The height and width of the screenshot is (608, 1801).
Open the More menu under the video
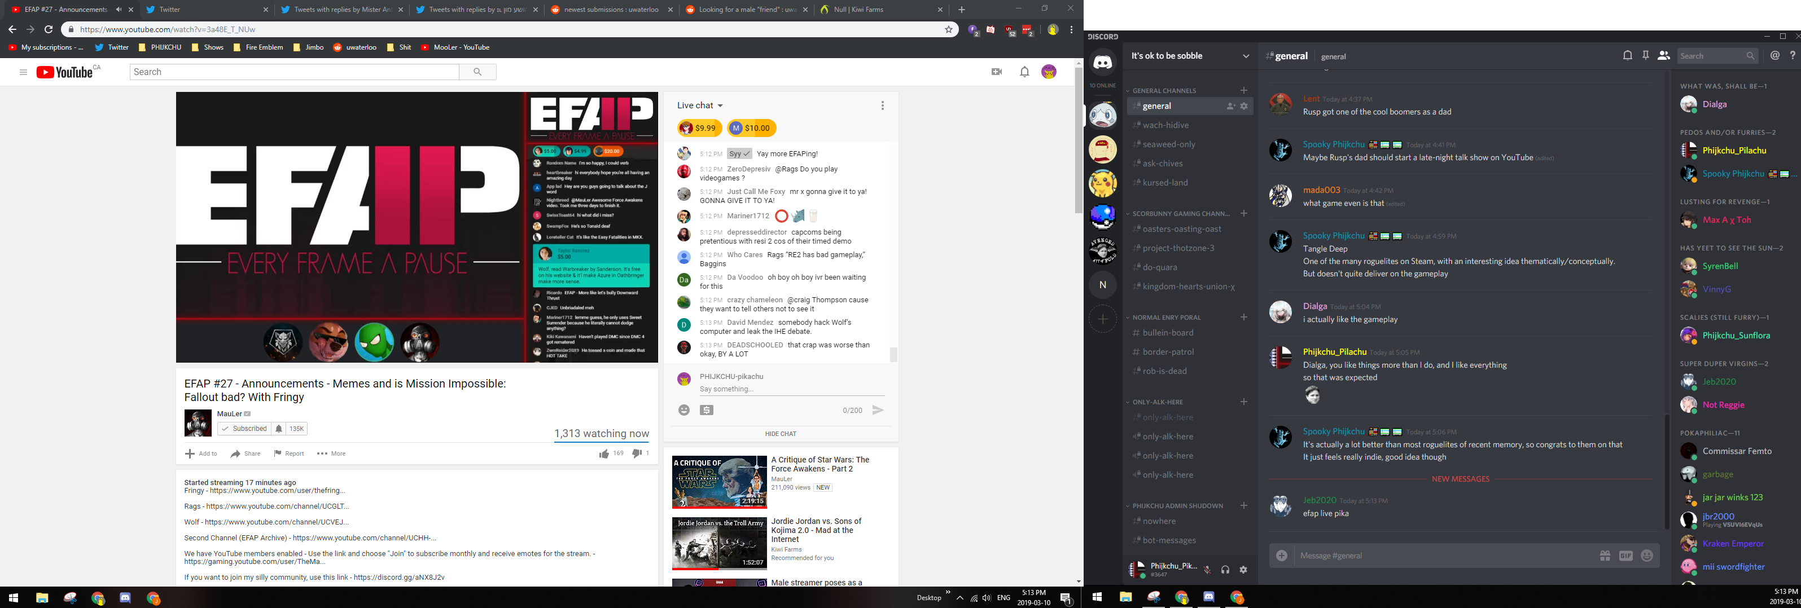(331, 453)
